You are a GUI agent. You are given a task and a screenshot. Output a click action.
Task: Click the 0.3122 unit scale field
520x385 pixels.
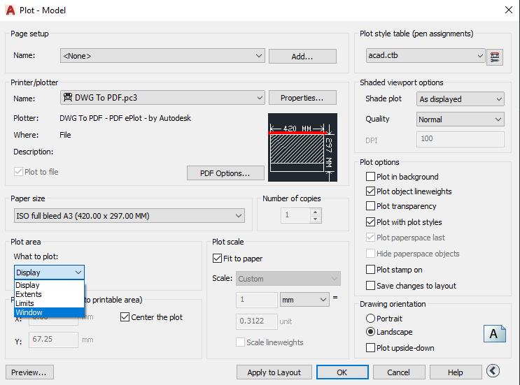pos(256,321)
